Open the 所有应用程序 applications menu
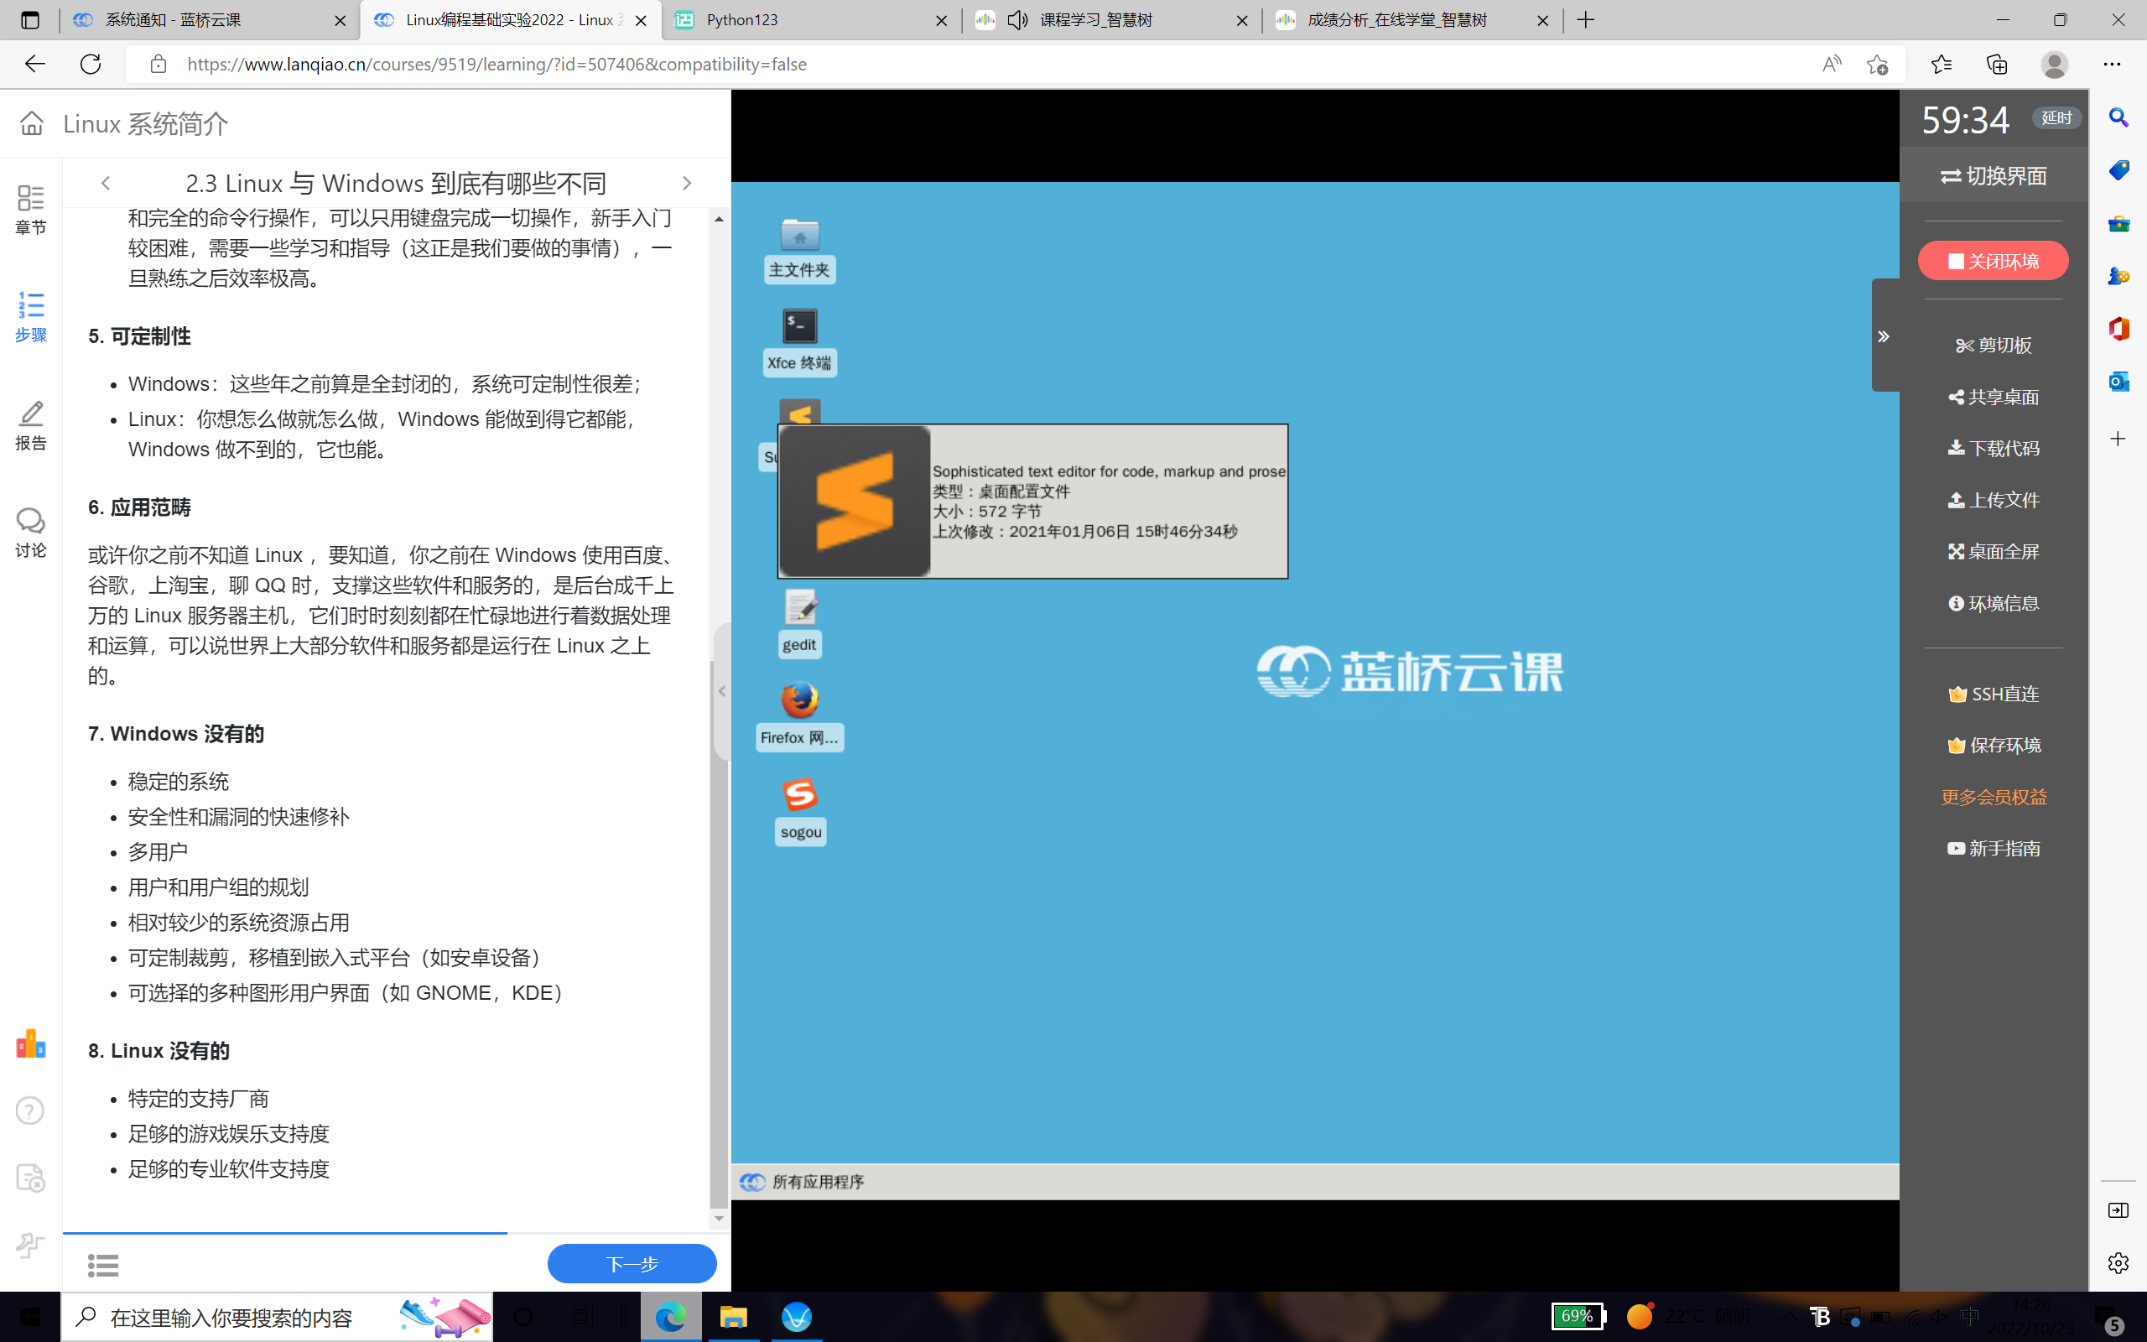Viewport: 2147px width, 1342px height. pos(801,1181)
